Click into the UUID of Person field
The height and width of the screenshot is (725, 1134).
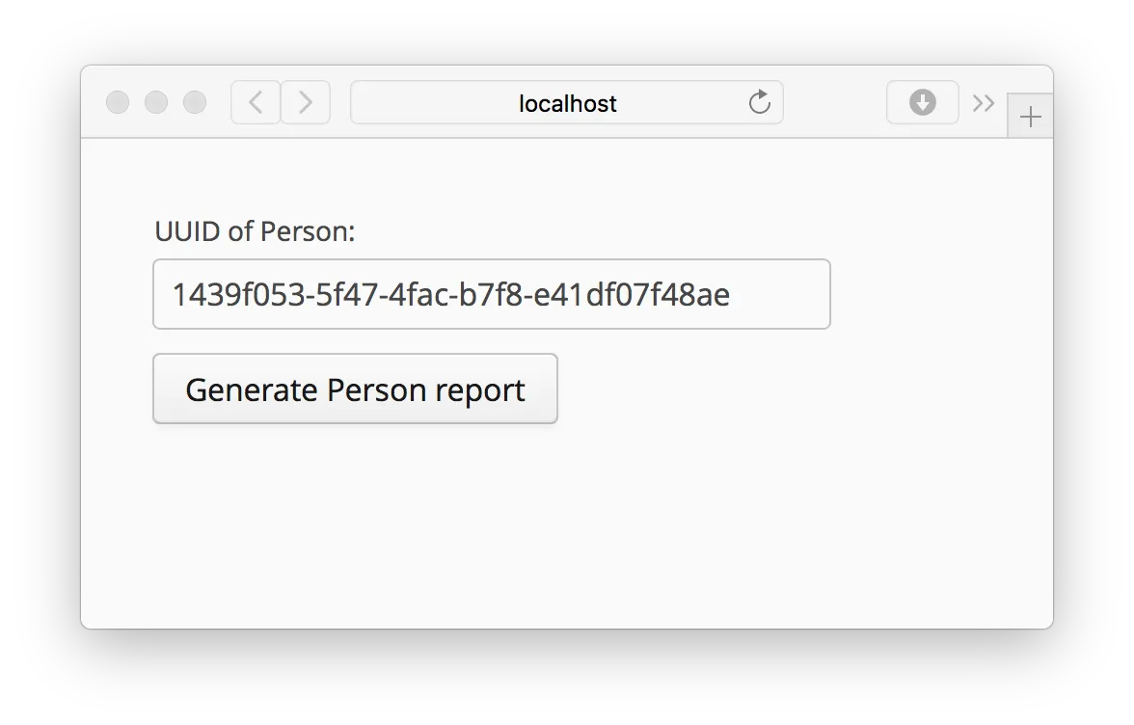(x=491, y=294)
